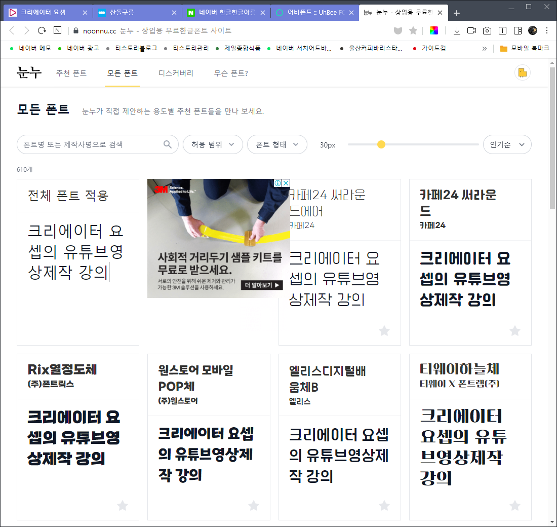Favorite the Rix열정도체 font

pyautogui.click(x=122, y=506)
